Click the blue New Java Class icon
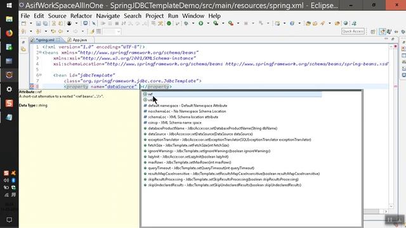This screenshot has width=406, height=228. 292,23
